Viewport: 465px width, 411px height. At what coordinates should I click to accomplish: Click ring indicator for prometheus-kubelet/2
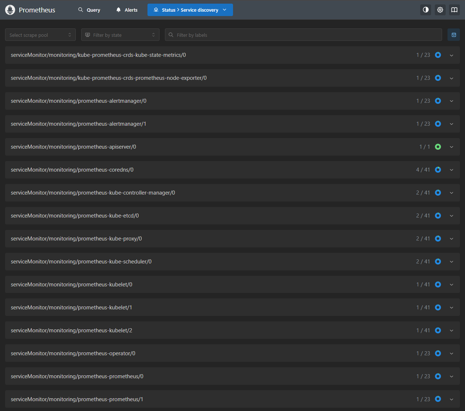[x=438, y=330]
